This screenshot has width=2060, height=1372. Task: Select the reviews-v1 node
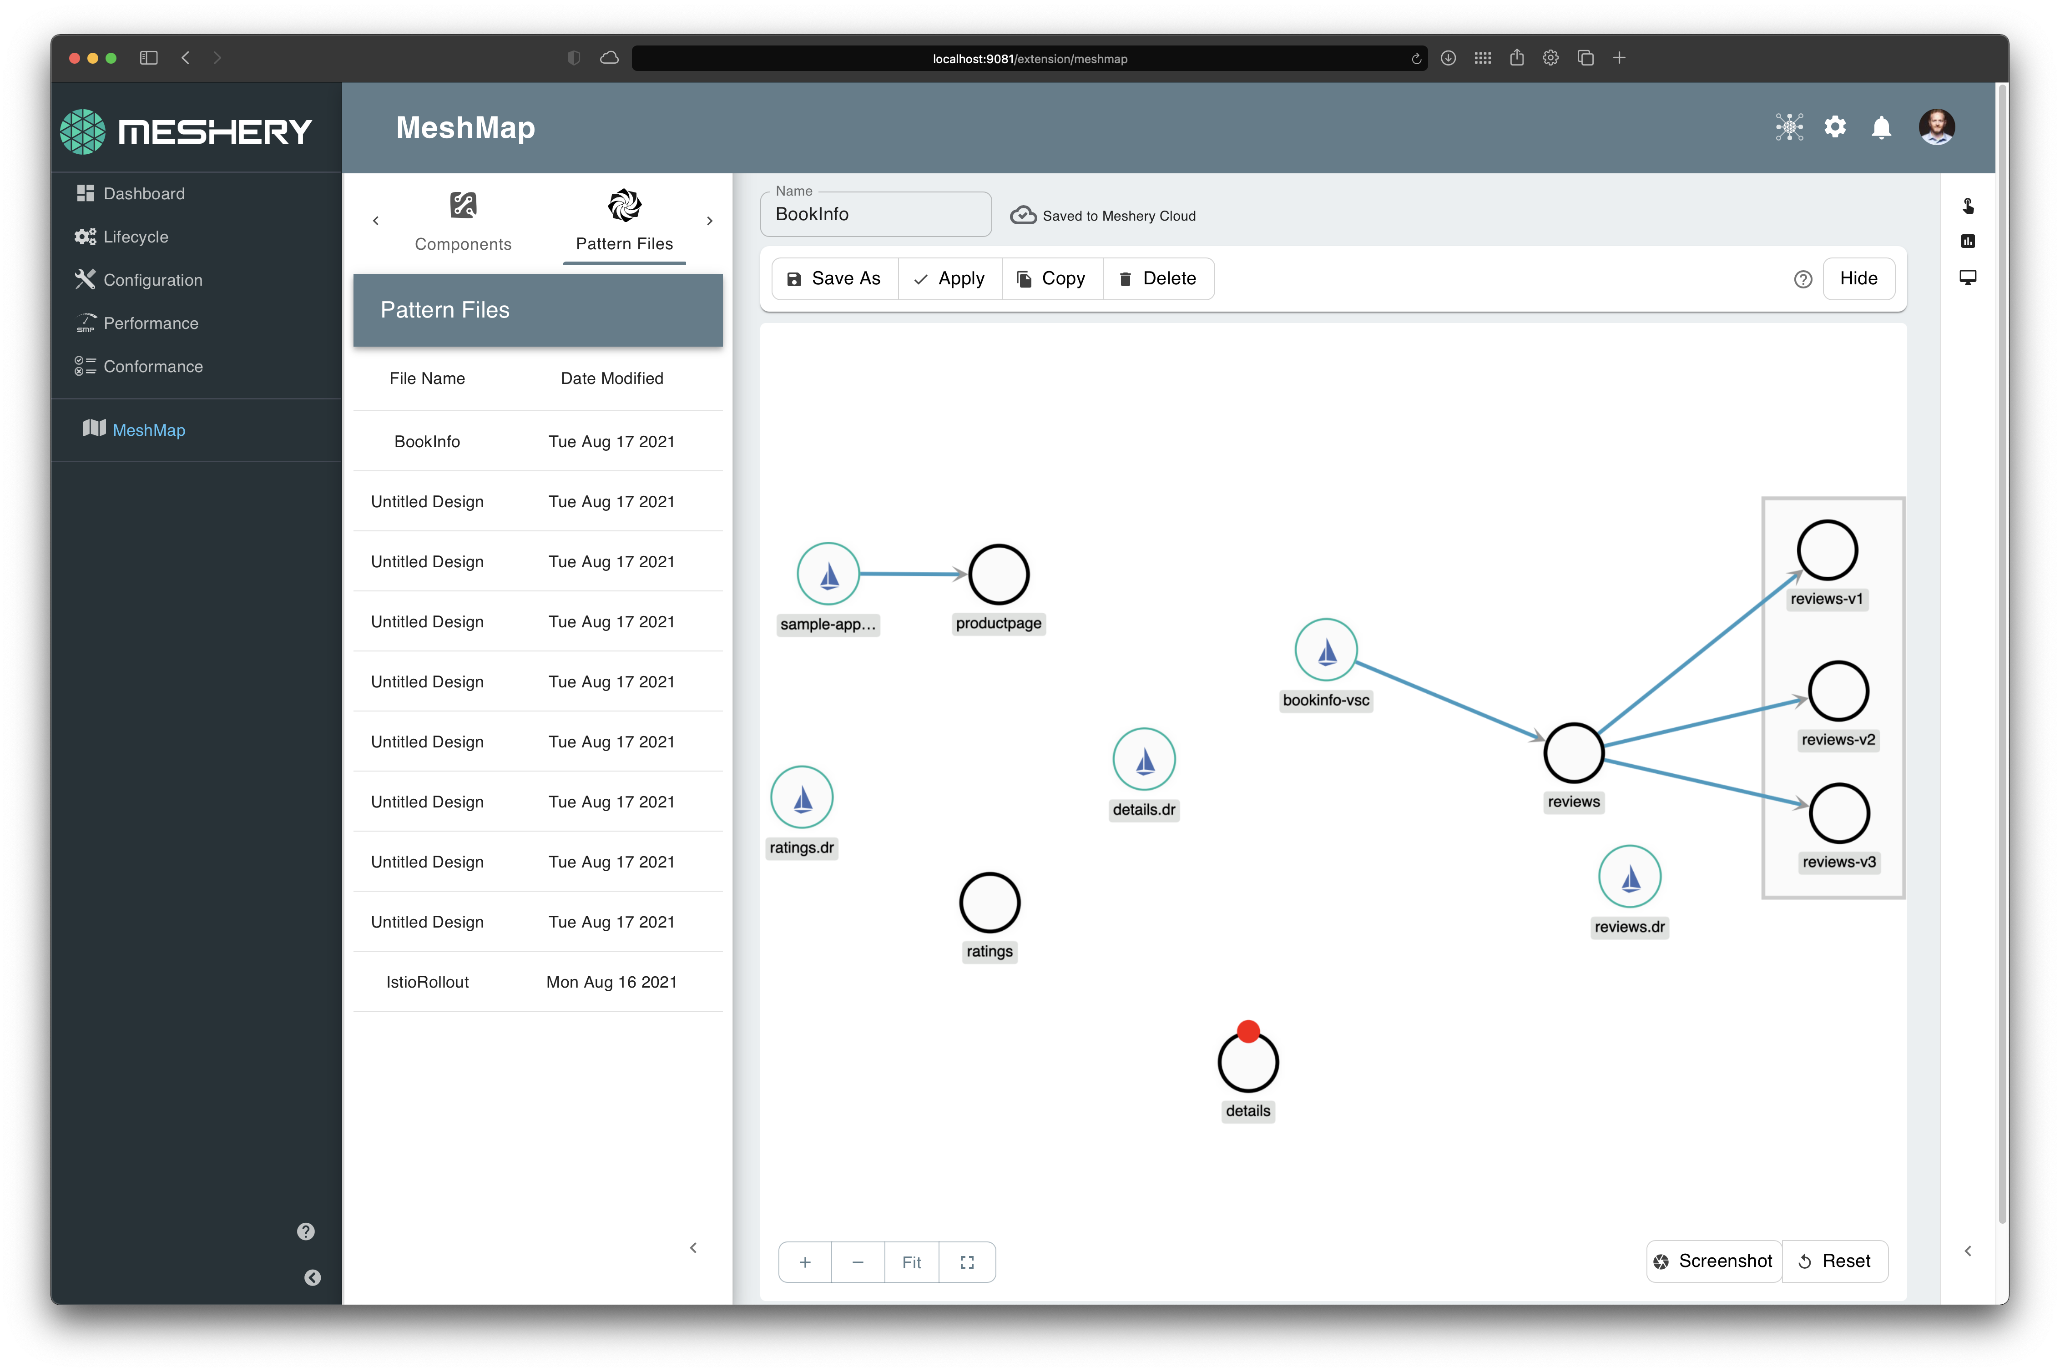tap(1827, 550)
